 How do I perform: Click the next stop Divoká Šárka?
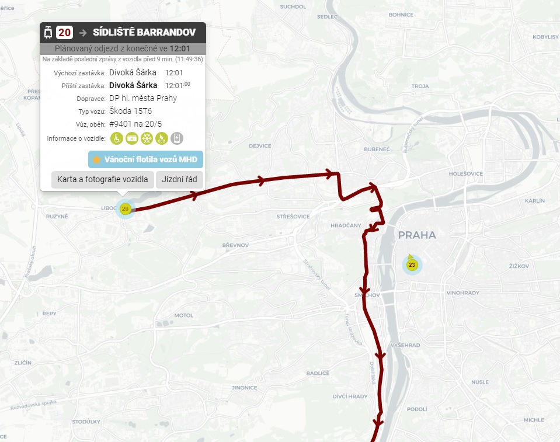tap(133, 85)
